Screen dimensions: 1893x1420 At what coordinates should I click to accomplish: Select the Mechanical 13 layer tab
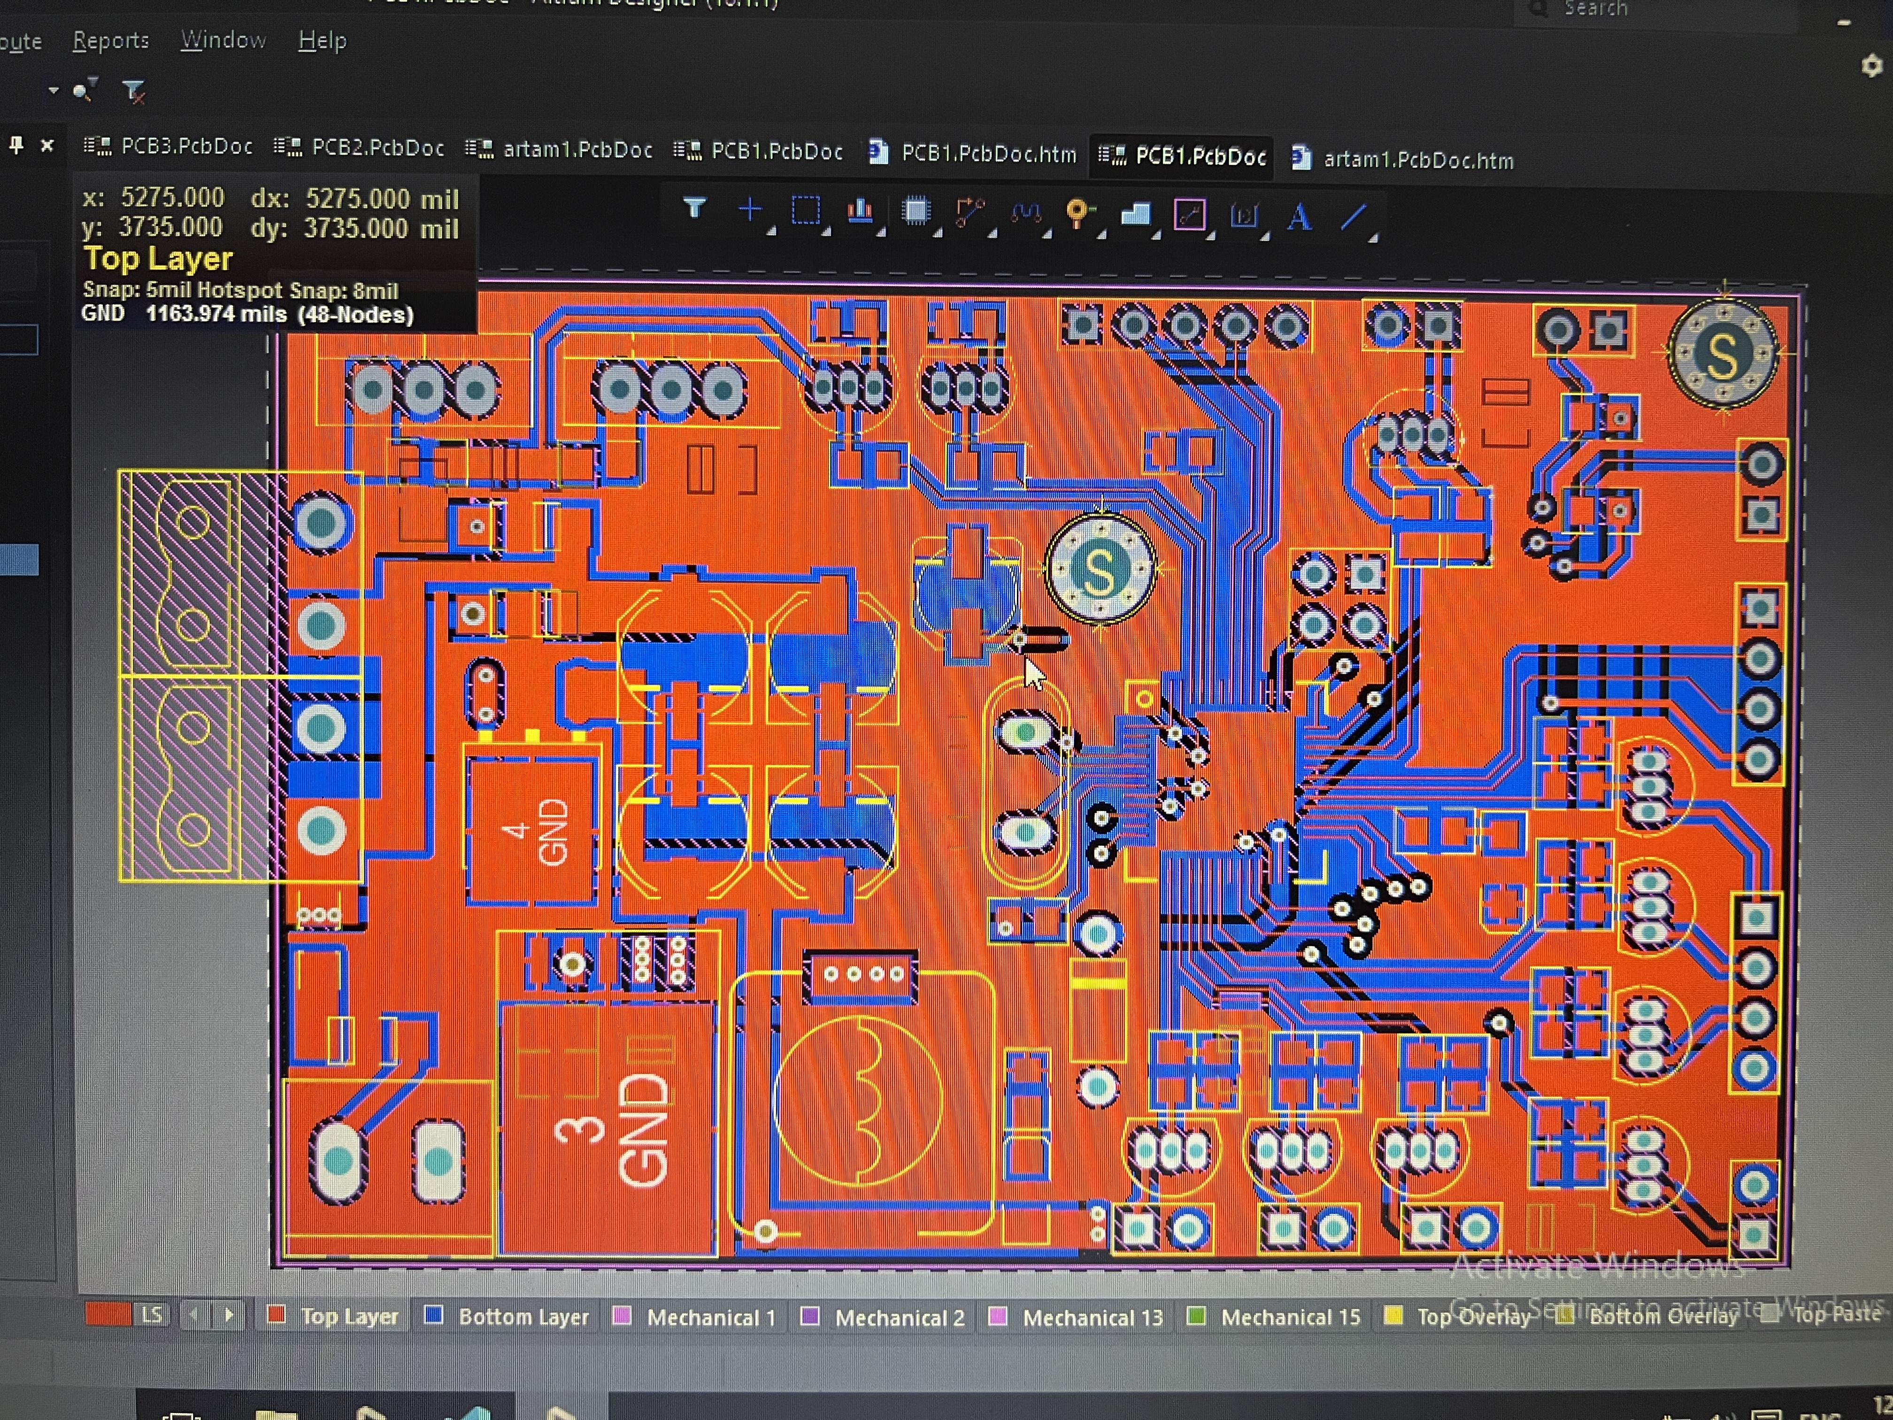(x=1077, y=1317)
